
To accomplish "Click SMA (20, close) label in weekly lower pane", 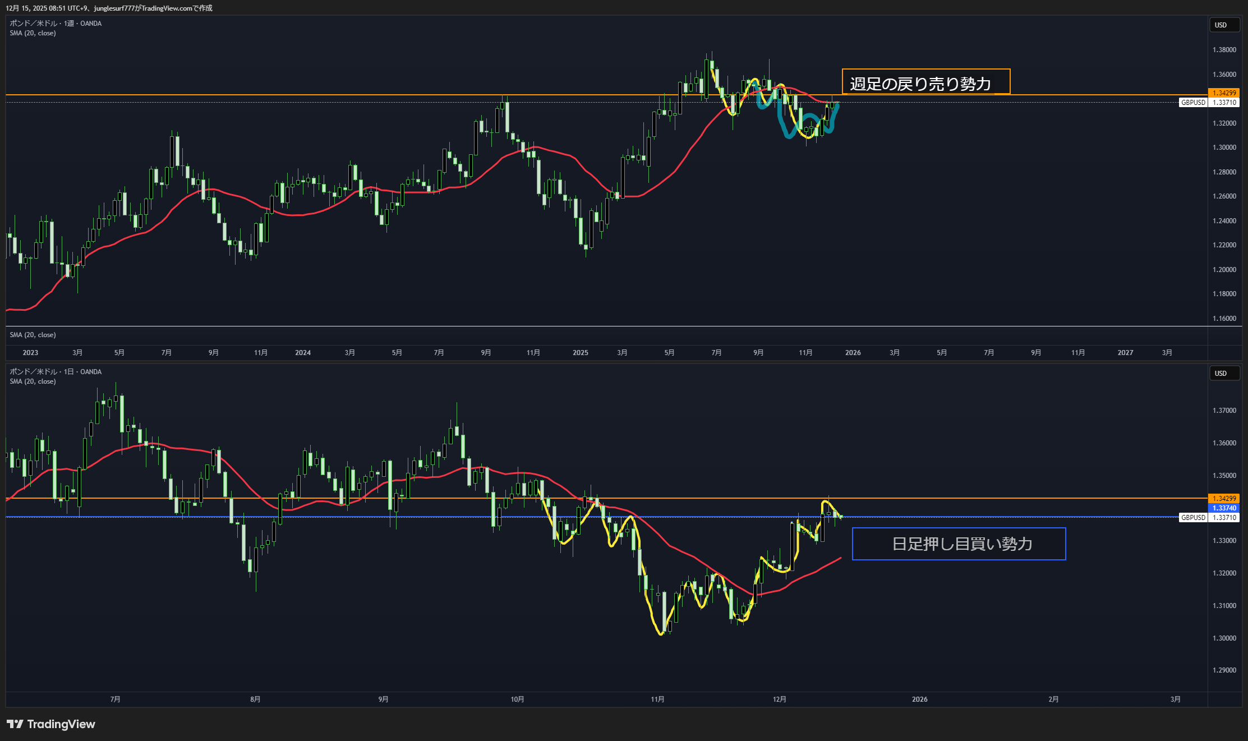I will coord(33,335).
